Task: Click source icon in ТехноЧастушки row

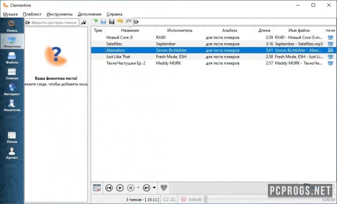Action: tap(330, 63)
